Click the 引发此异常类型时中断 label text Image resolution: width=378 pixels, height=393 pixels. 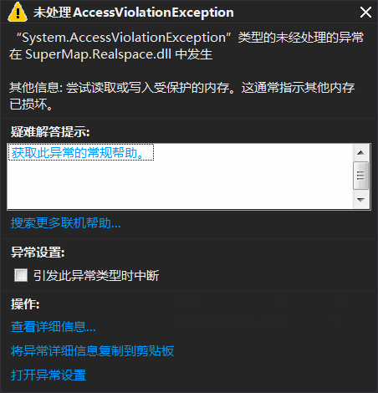96,276
